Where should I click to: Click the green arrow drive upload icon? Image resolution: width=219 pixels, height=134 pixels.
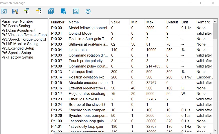coord(27,11)
